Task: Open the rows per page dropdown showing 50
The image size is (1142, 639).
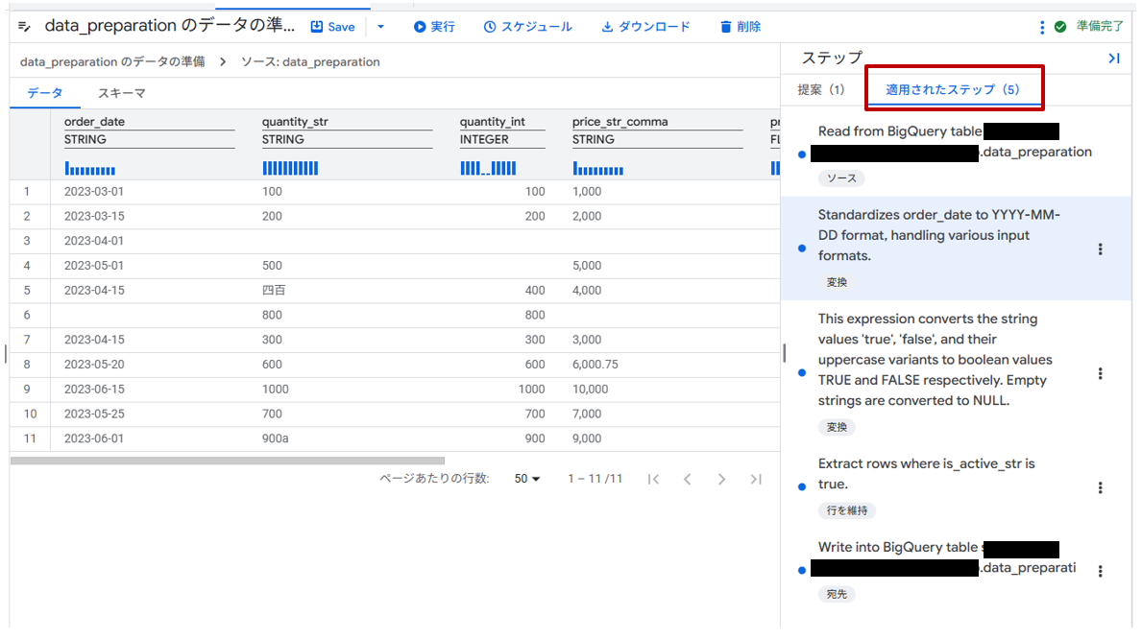Action: 527,479
